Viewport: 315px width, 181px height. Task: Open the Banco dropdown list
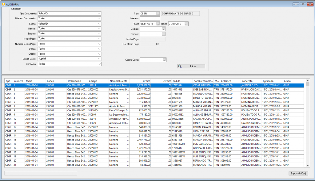99,29
